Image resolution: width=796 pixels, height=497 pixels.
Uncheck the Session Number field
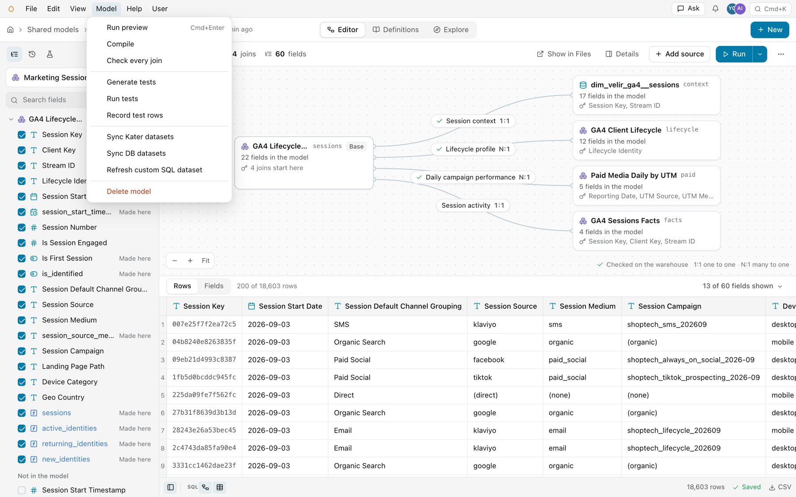coord(22,228)
